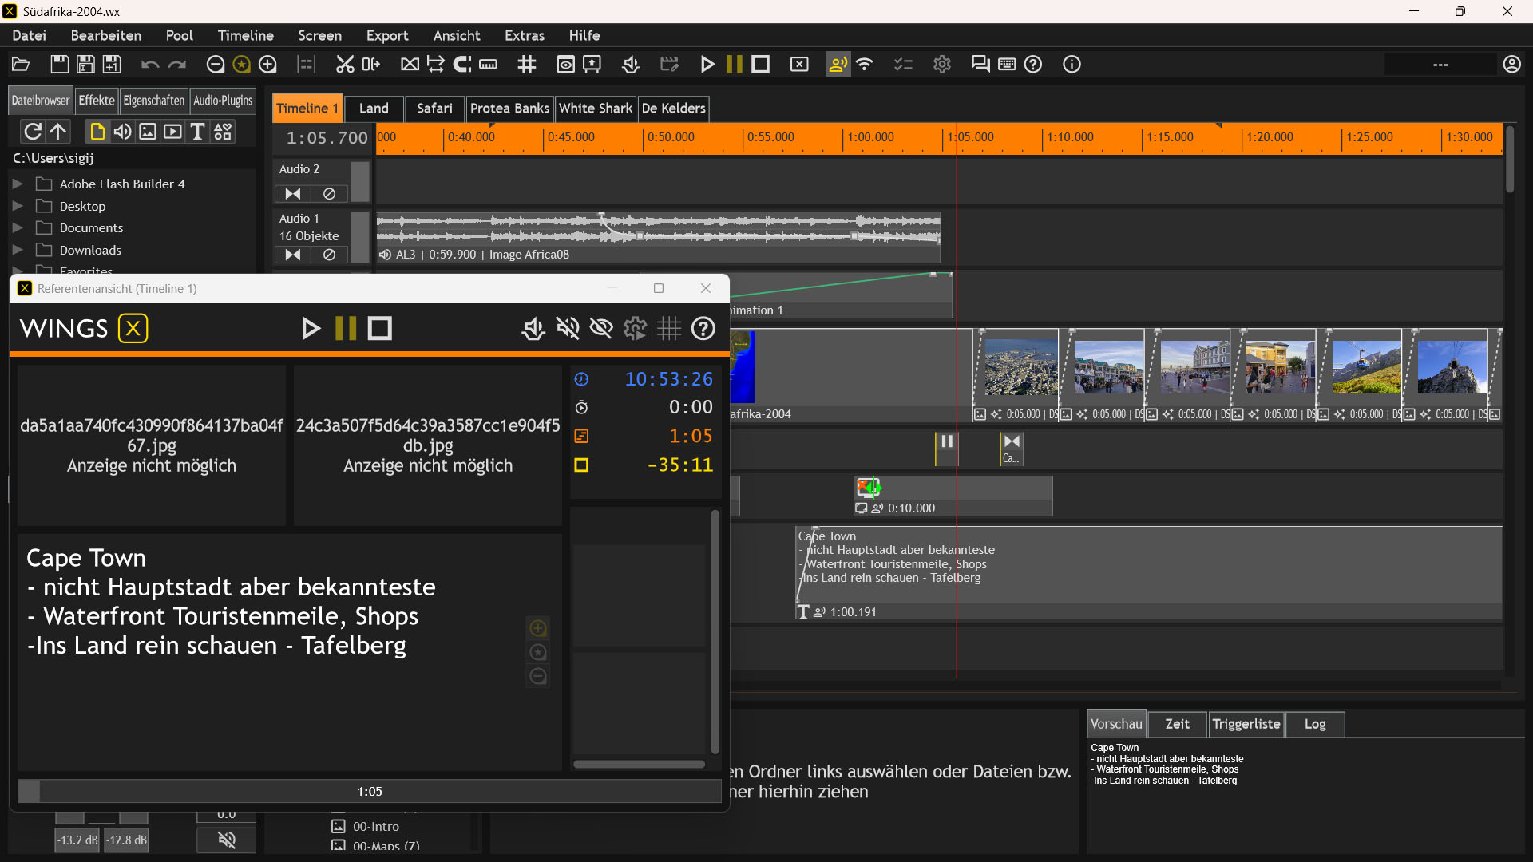Expand the Documents folder in file tree
The image size is (1533, 862).
18,228
